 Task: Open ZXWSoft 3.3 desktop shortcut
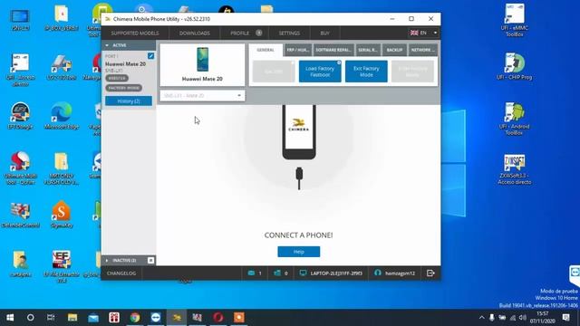(515, 169)
